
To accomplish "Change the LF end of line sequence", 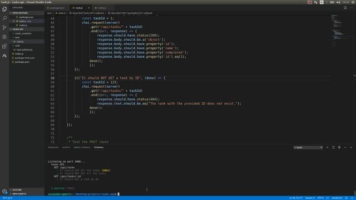I will 328,198.
